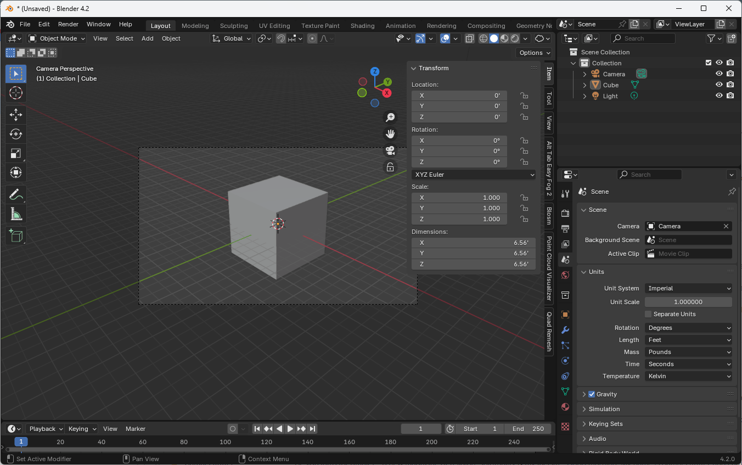Viewport: 742px width, 465px height.
Task: Activate the Annotate pencil tool
Action: (x=16, y=194)
